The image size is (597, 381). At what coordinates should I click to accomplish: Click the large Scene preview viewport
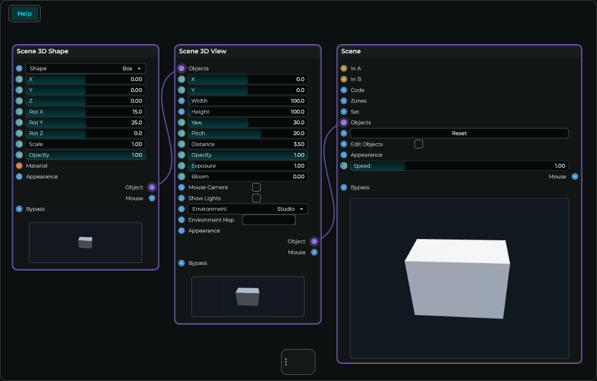click(x=459, y=278)
